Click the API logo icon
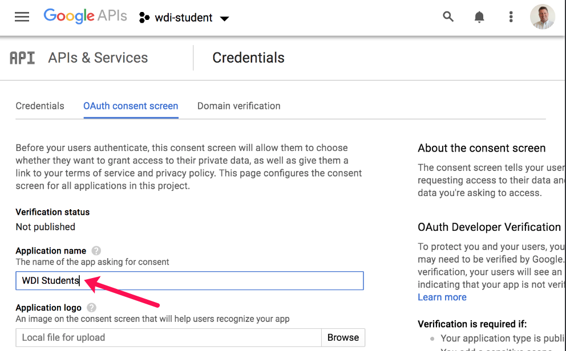This screenshot has width=566, height=351. point(23,58)
